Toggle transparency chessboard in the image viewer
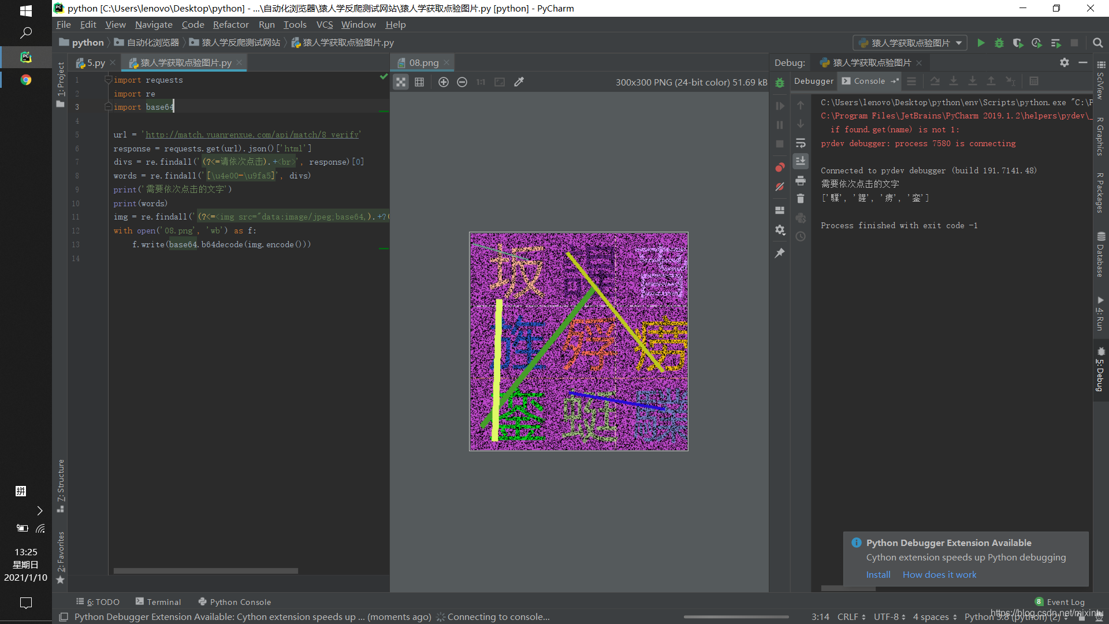This screenshot has width=1109, height=624. 401,82
